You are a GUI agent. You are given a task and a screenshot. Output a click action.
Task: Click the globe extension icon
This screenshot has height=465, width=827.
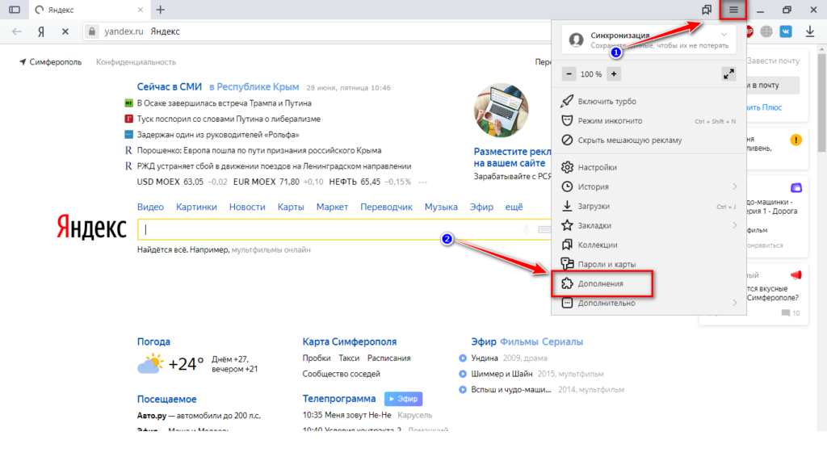(x=766, y=31)
